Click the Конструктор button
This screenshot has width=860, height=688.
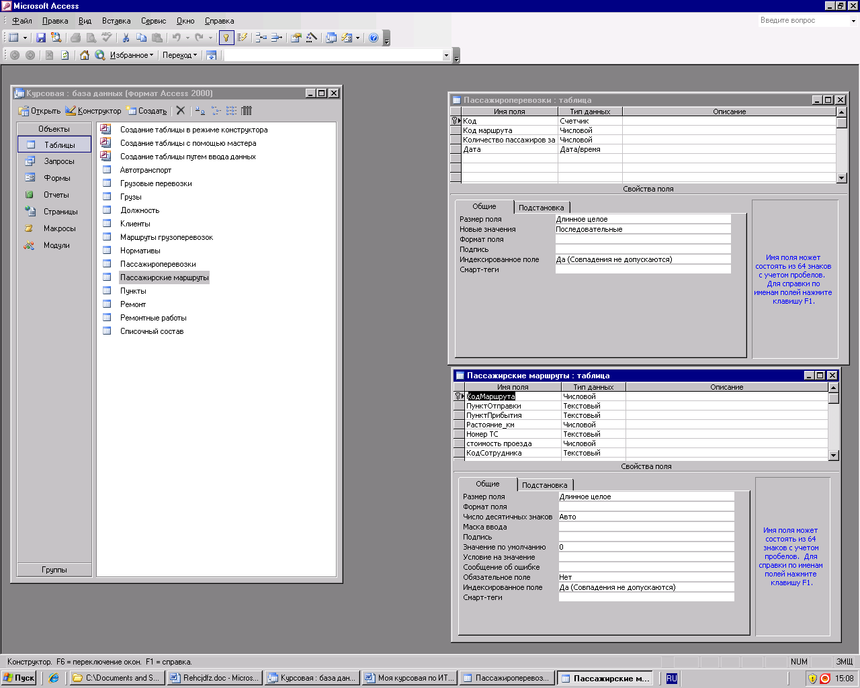tap(93, 111)
